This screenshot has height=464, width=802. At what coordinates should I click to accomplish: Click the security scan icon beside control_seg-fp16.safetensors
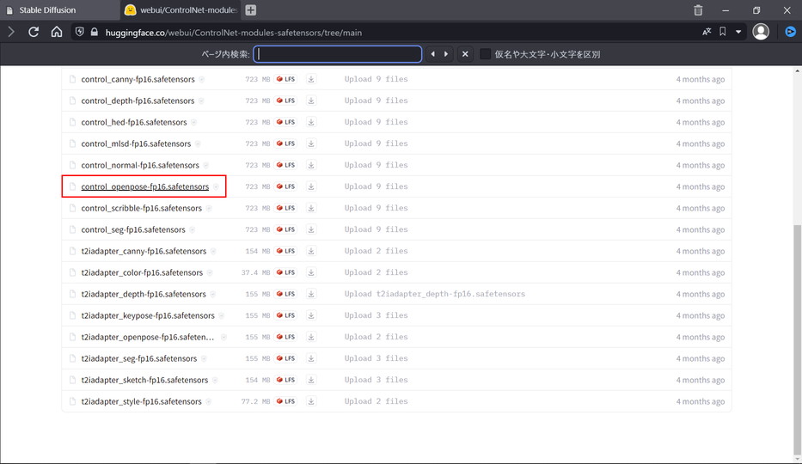point(193,229)
